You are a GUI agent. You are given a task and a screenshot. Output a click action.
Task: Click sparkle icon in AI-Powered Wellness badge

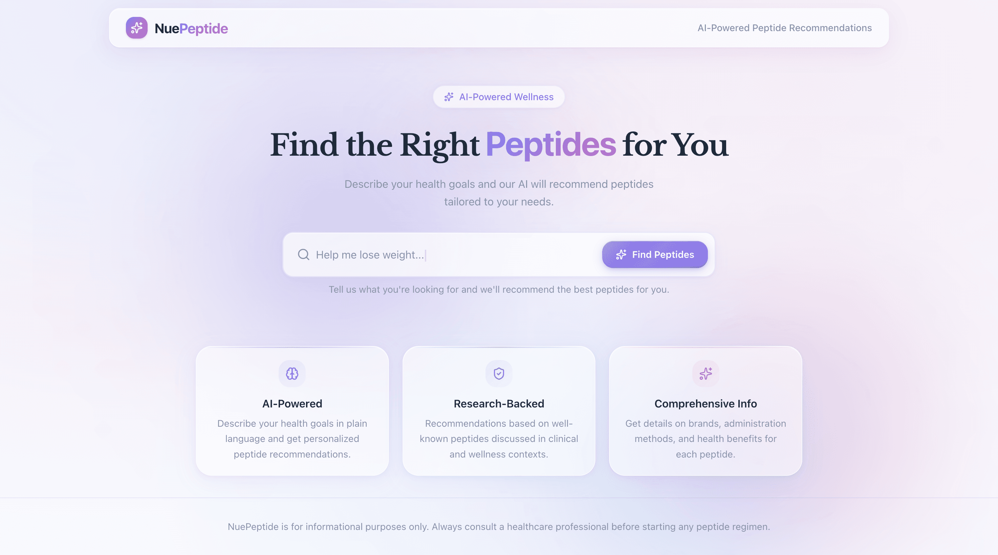(x=449, y=97)
